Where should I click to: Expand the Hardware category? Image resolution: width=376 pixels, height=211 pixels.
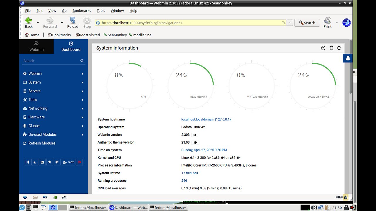tap(53, 117)
